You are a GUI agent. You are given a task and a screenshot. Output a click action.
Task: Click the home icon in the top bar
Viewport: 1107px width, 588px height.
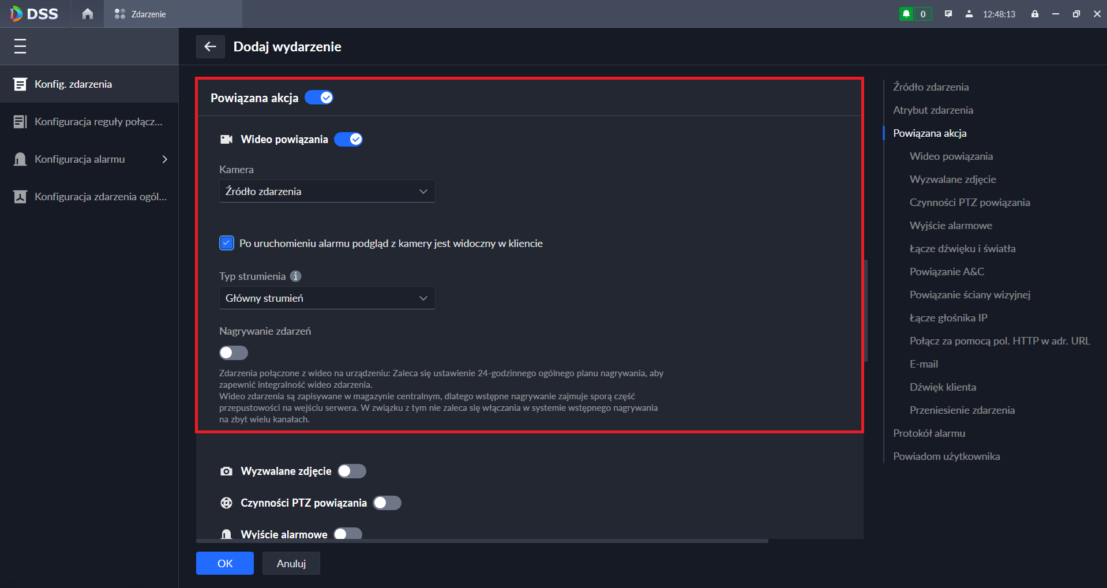88,14
